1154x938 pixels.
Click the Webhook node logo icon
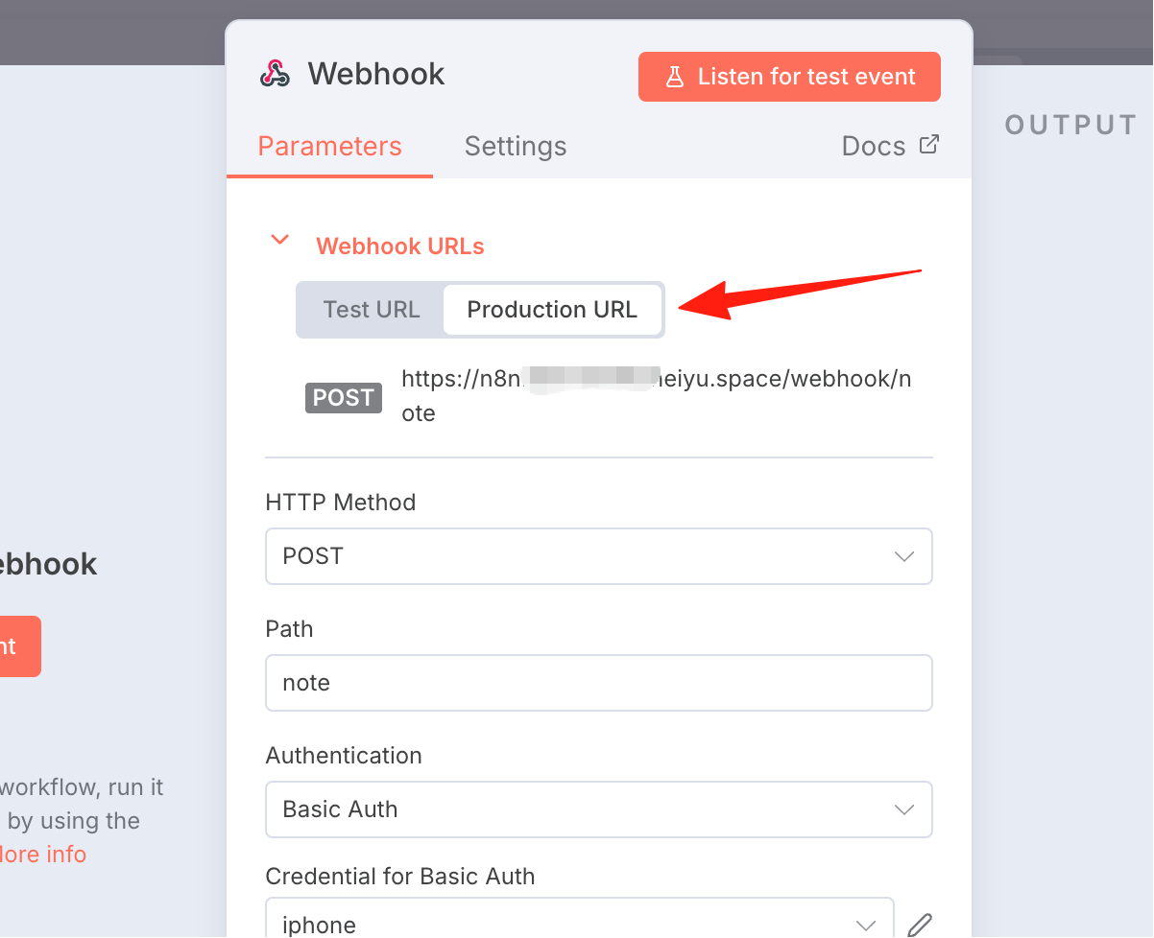pos(275,74)
